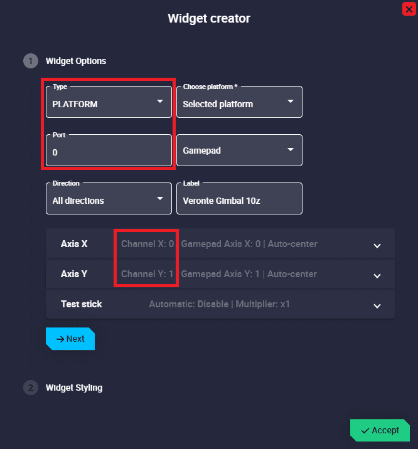The image size is (418, 449).
Task: Click the step 2 number badge
Action: pyautogui.click(x=30, y=388)
